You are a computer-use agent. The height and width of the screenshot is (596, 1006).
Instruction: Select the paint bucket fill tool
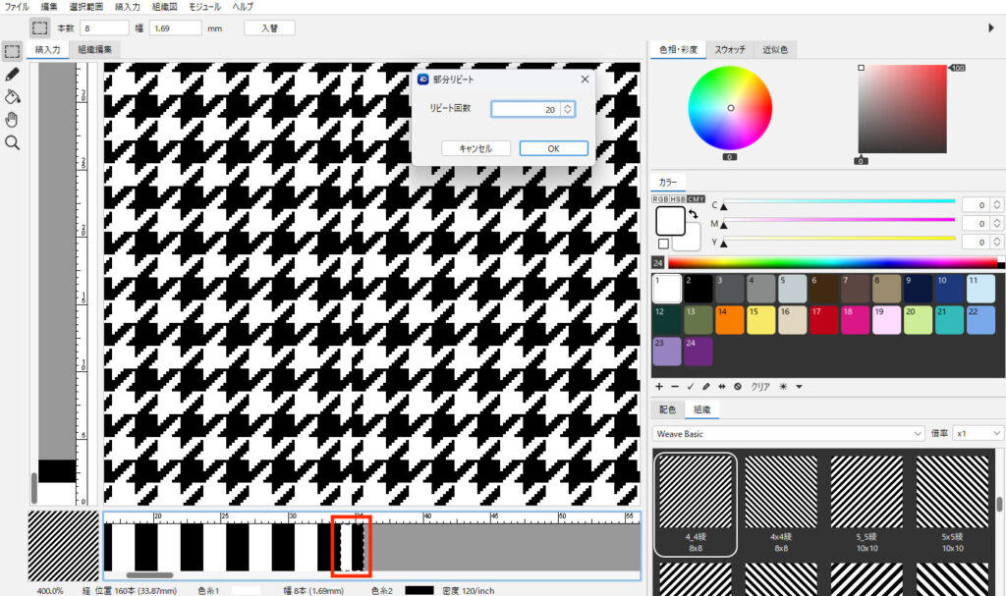coord(12,96)
